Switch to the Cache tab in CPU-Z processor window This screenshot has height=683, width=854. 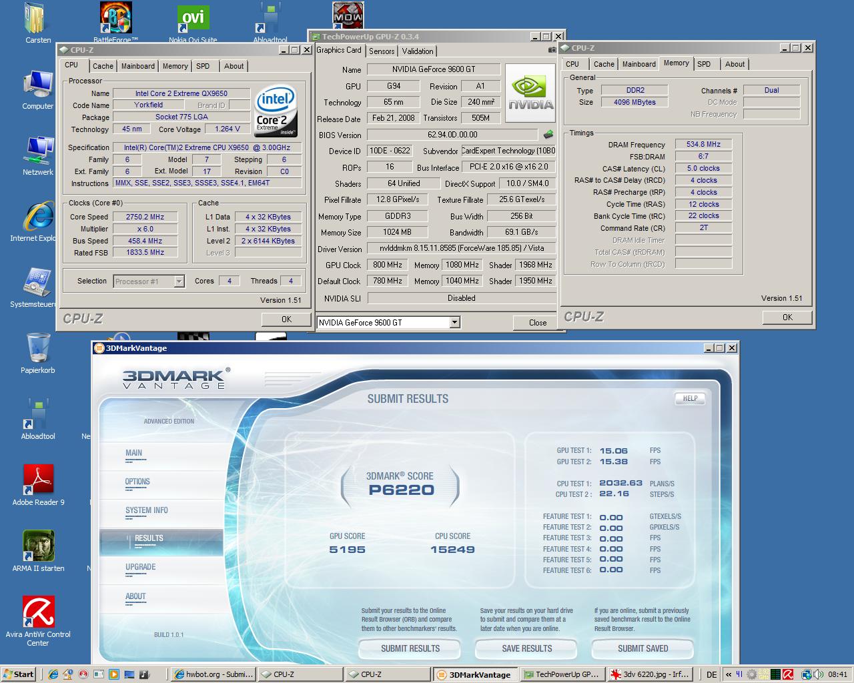103,66
